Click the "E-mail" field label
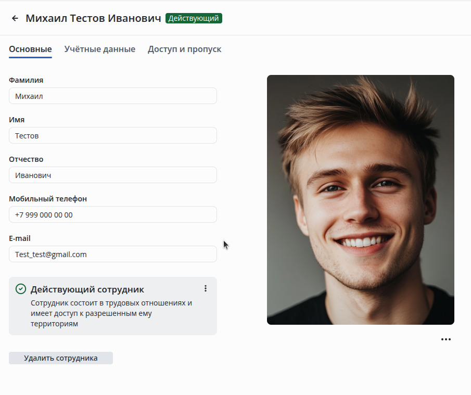Screen dimensions: 471x395 (20, 238)
